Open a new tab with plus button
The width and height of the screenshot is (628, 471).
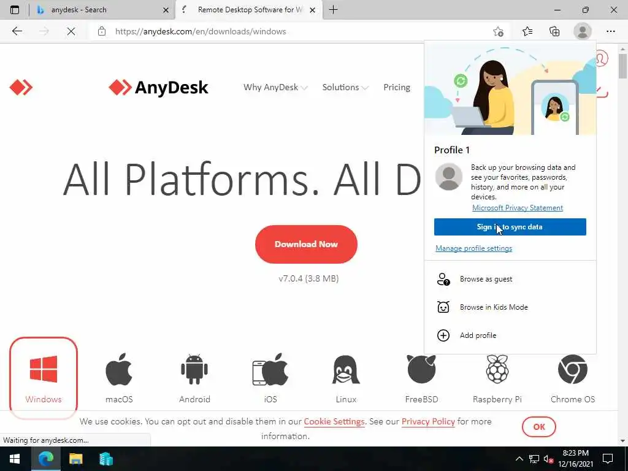(333, 10)
